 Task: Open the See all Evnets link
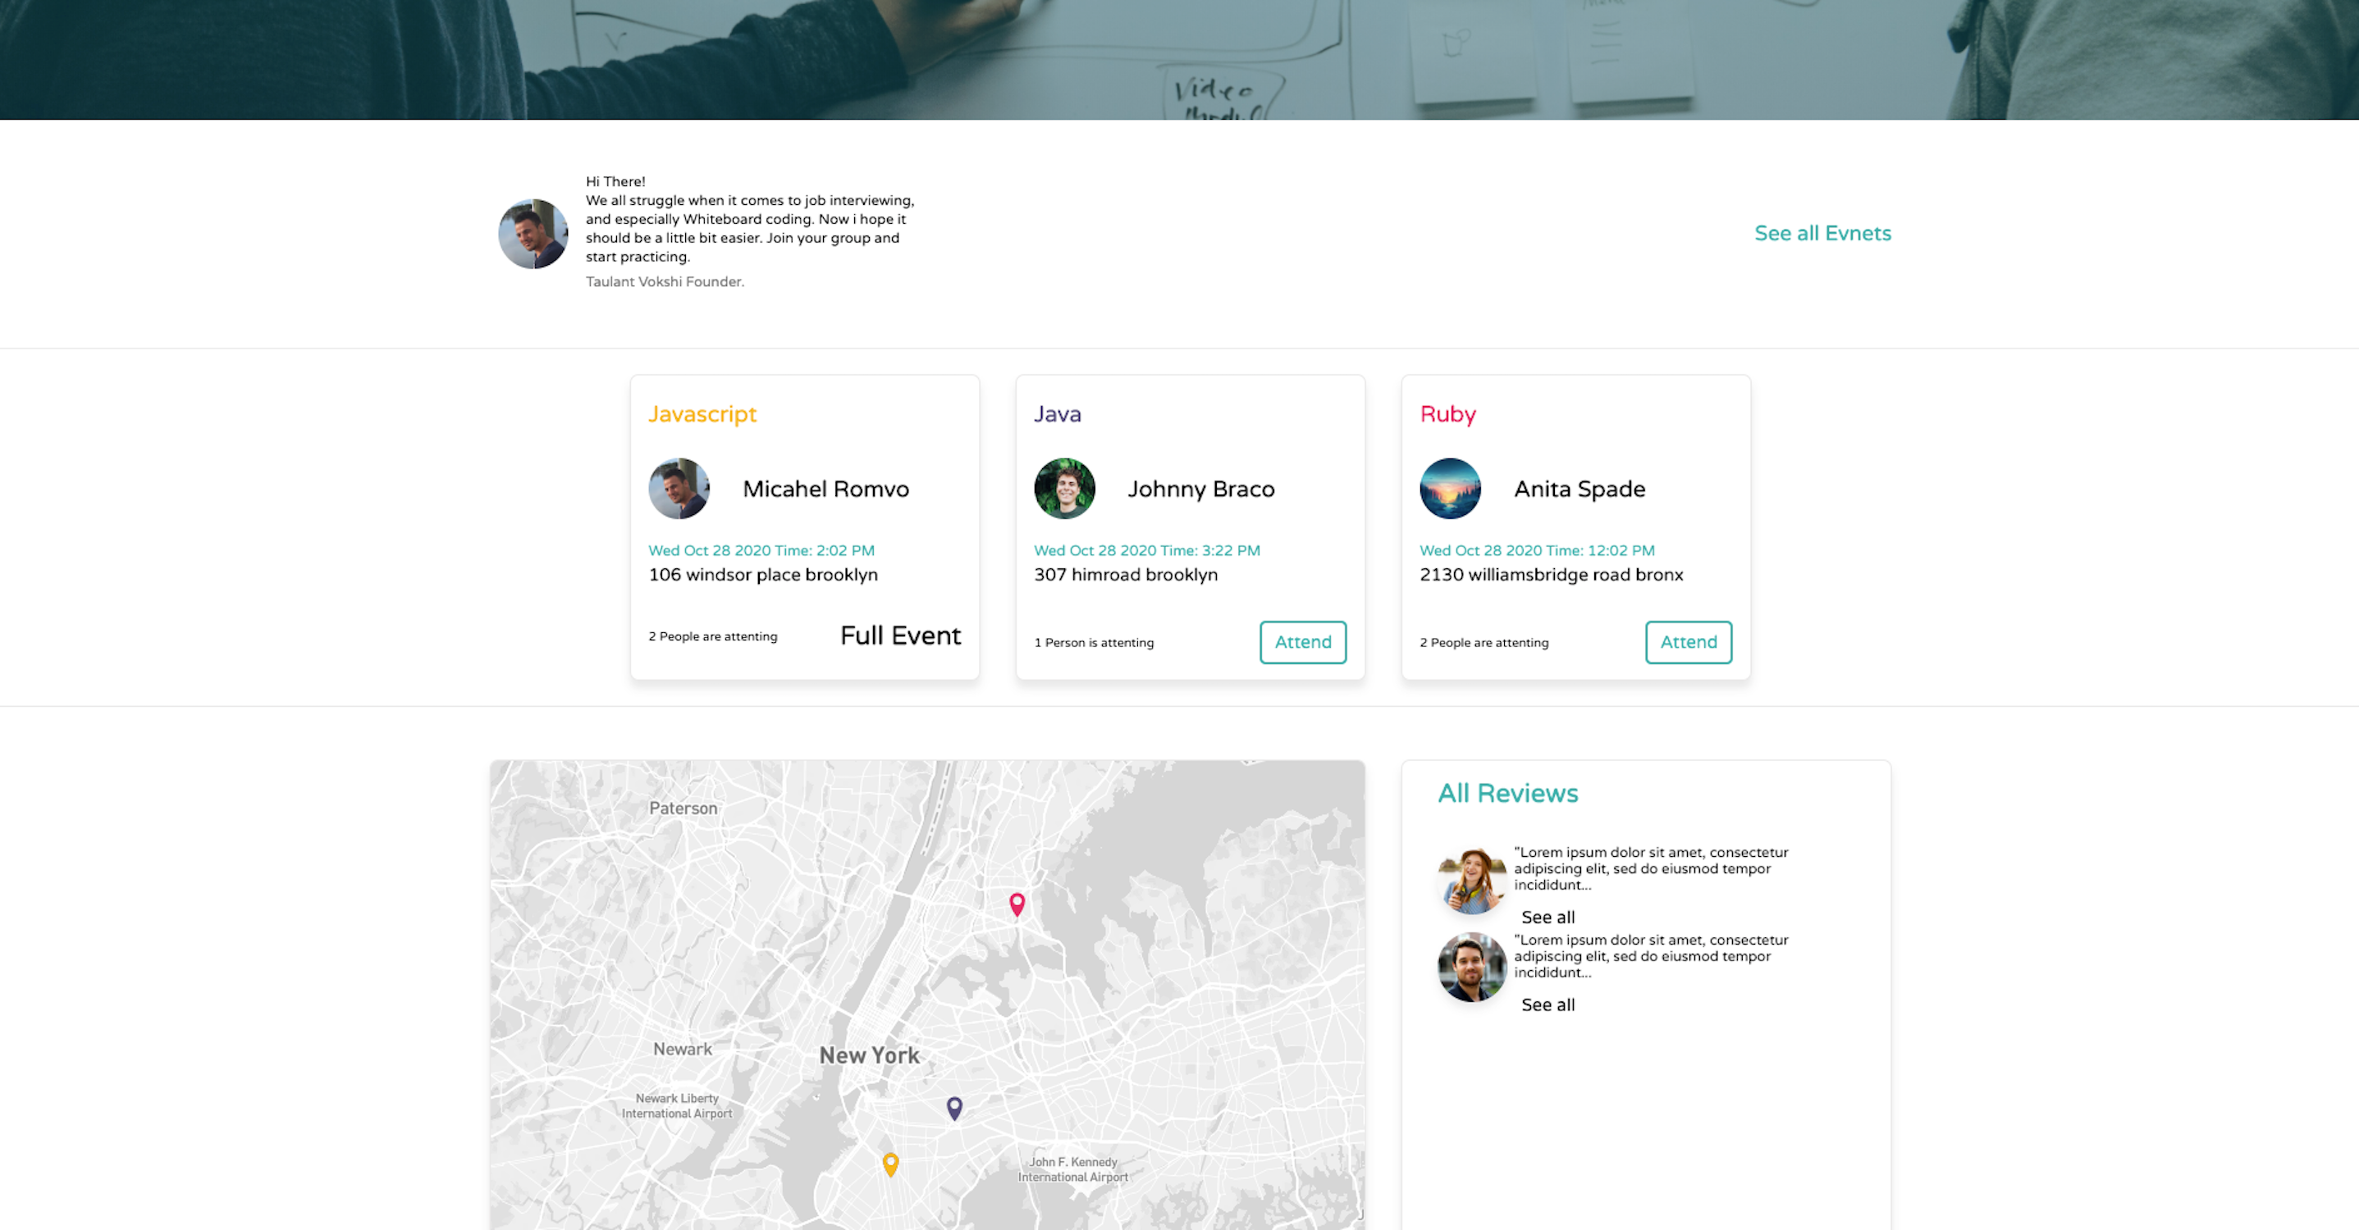click(1822, 234)
